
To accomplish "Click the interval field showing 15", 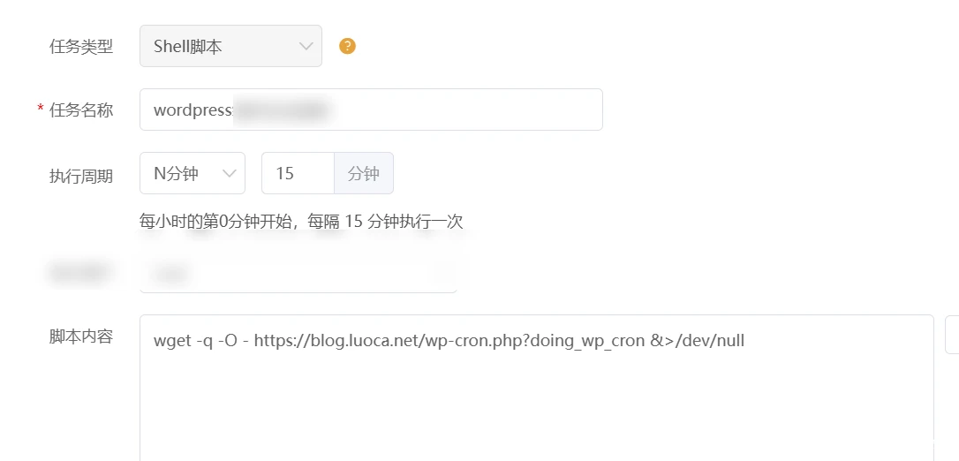I will click(297, 173).
